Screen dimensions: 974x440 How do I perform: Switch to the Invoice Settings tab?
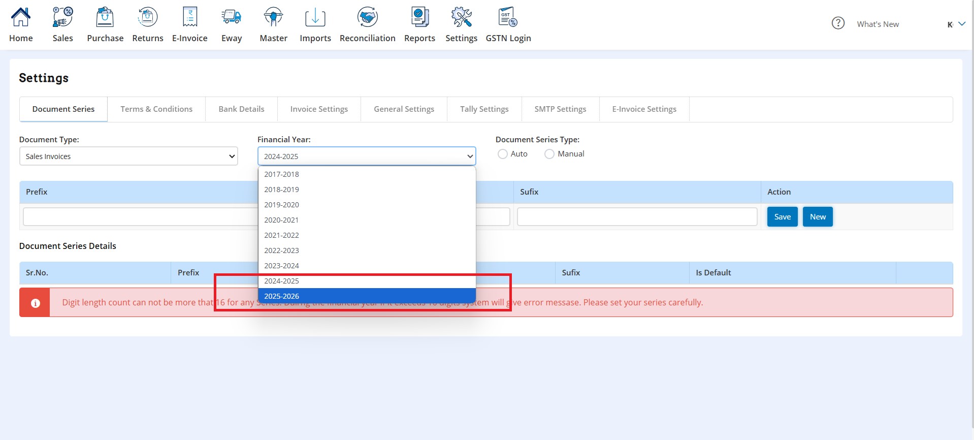click(x=319, y=109)
